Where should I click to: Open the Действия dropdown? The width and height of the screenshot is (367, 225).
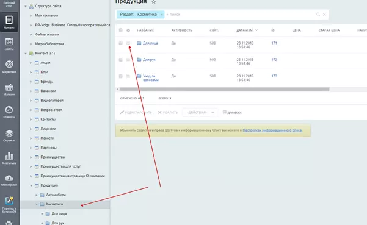(x=200, y=112)
